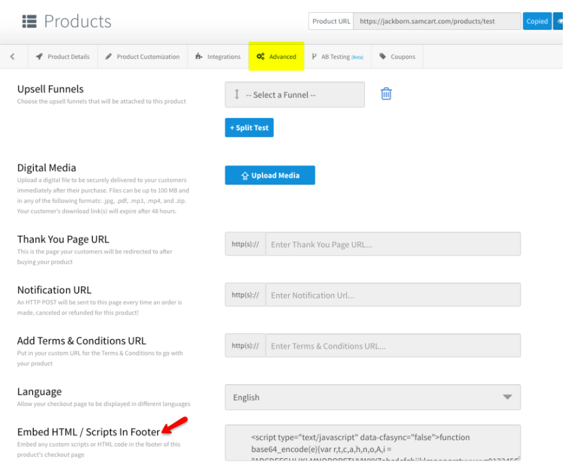Click the Products list icon in header
The width and height of the screenshot is (564, 463).
tap(29, 22)
